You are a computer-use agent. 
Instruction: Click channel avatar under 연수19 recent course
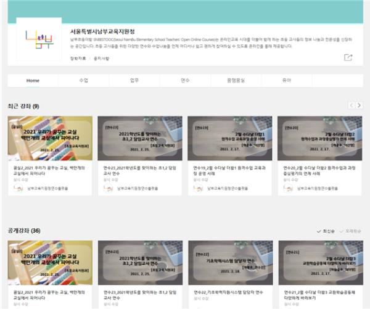pyautogui.click(x=199, y=188)
